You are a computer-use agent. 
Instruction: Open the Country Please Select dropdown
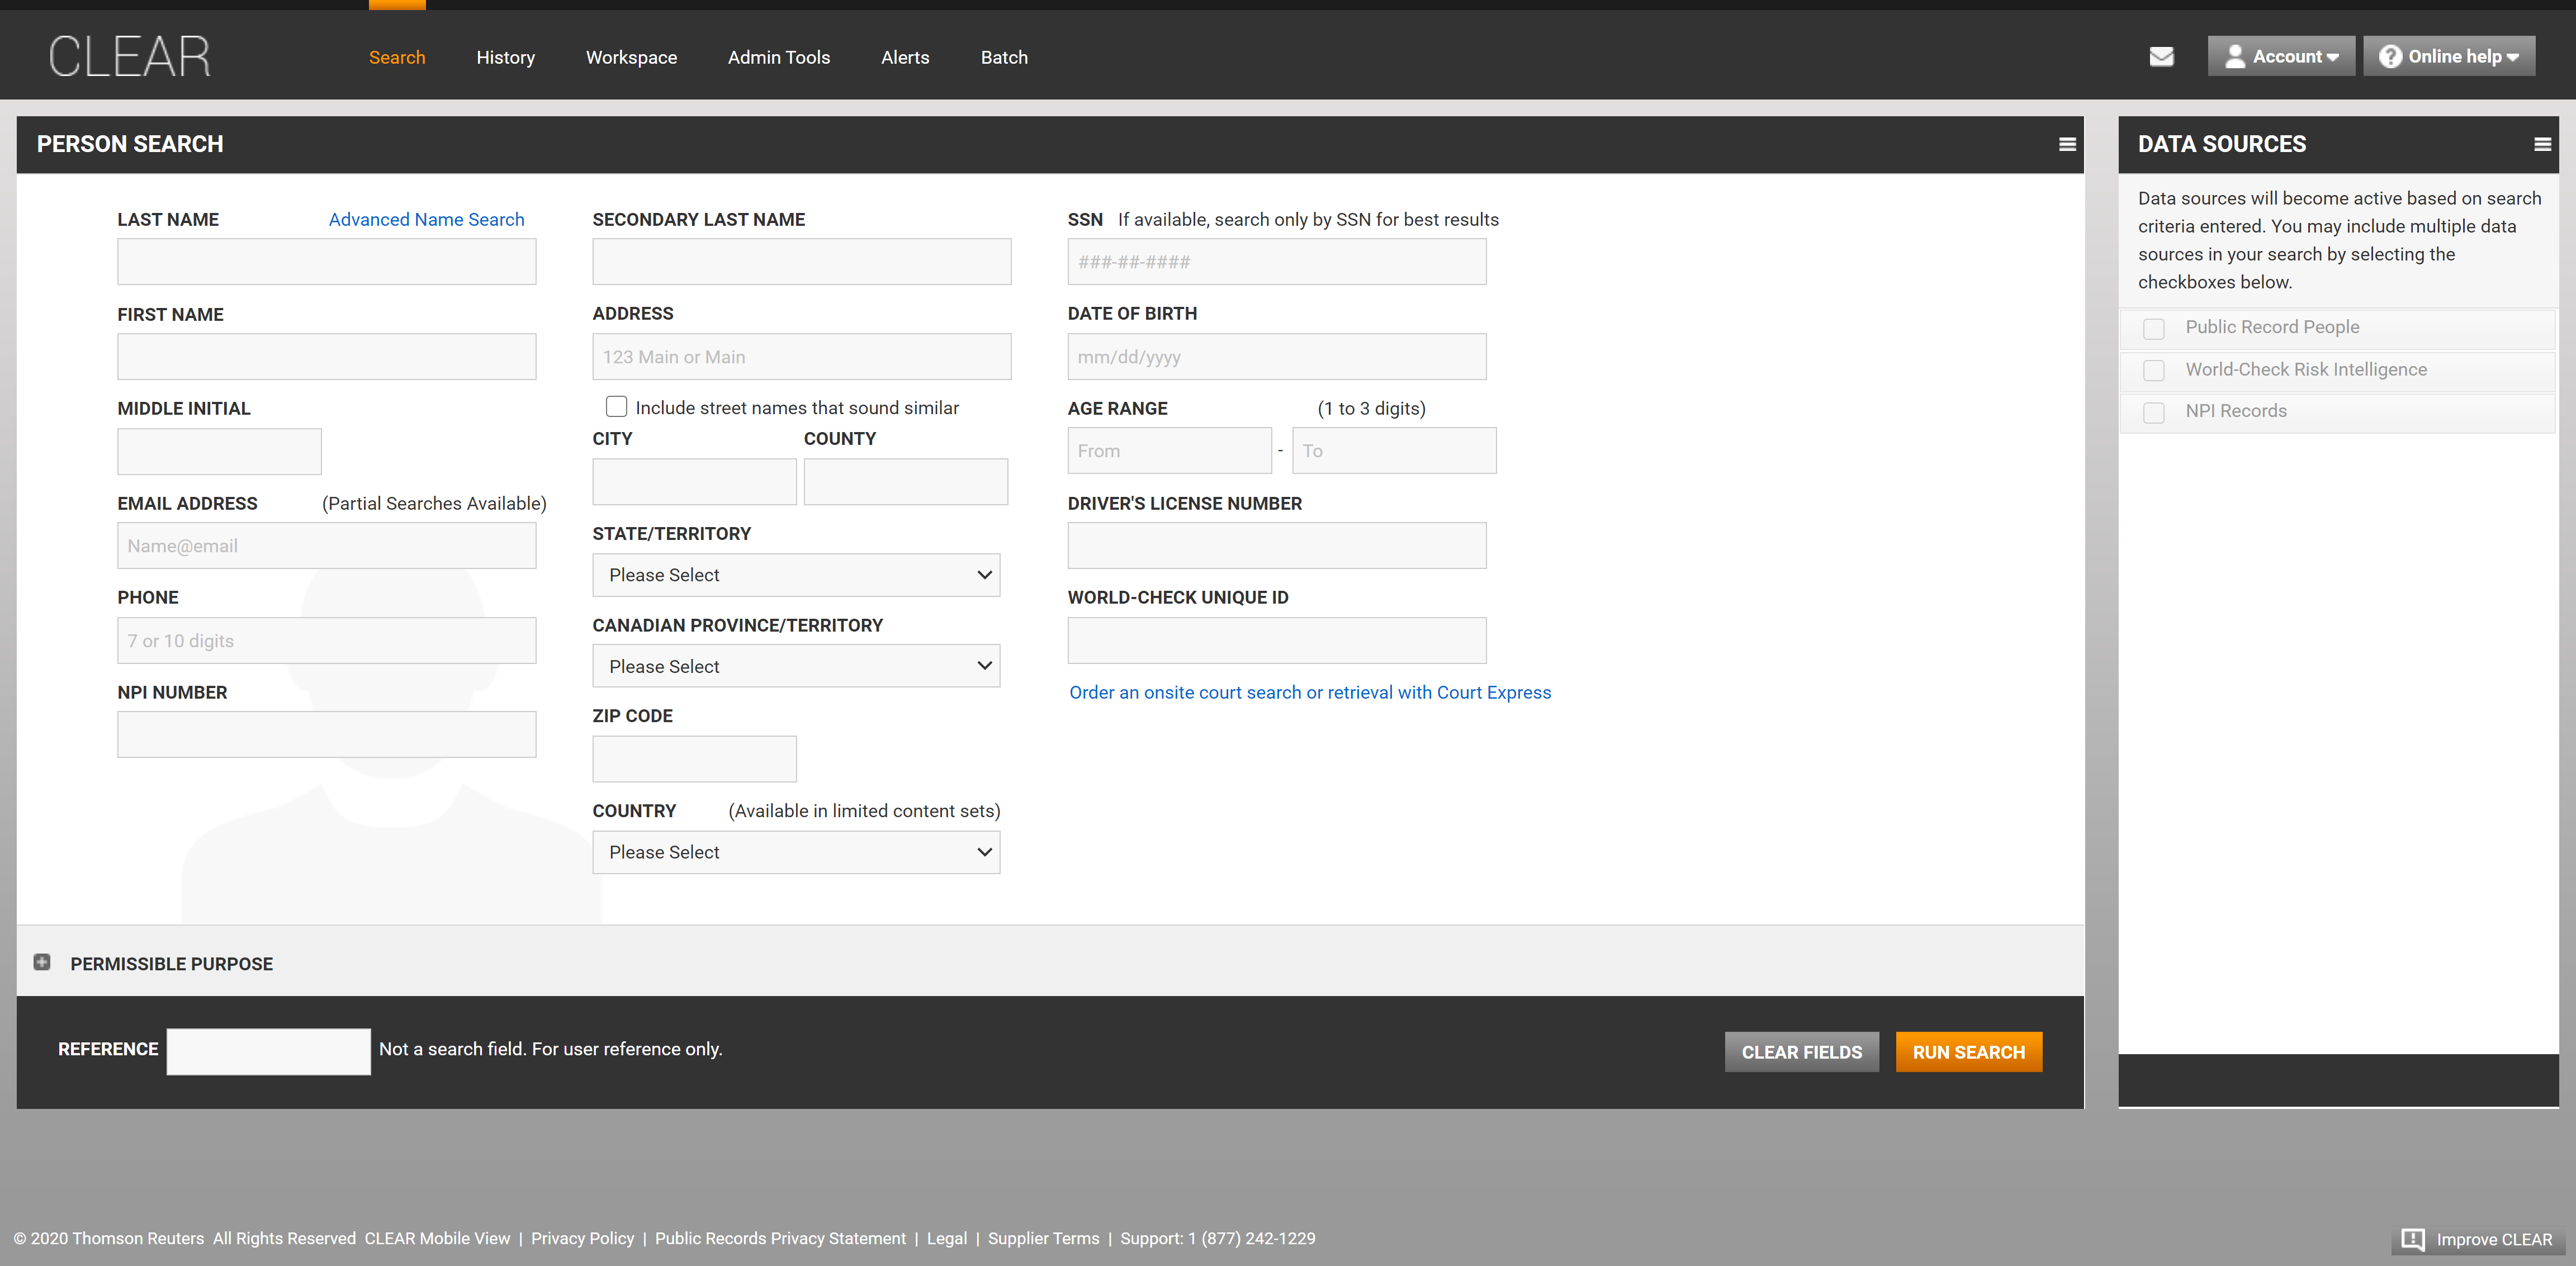pos(796,852)
